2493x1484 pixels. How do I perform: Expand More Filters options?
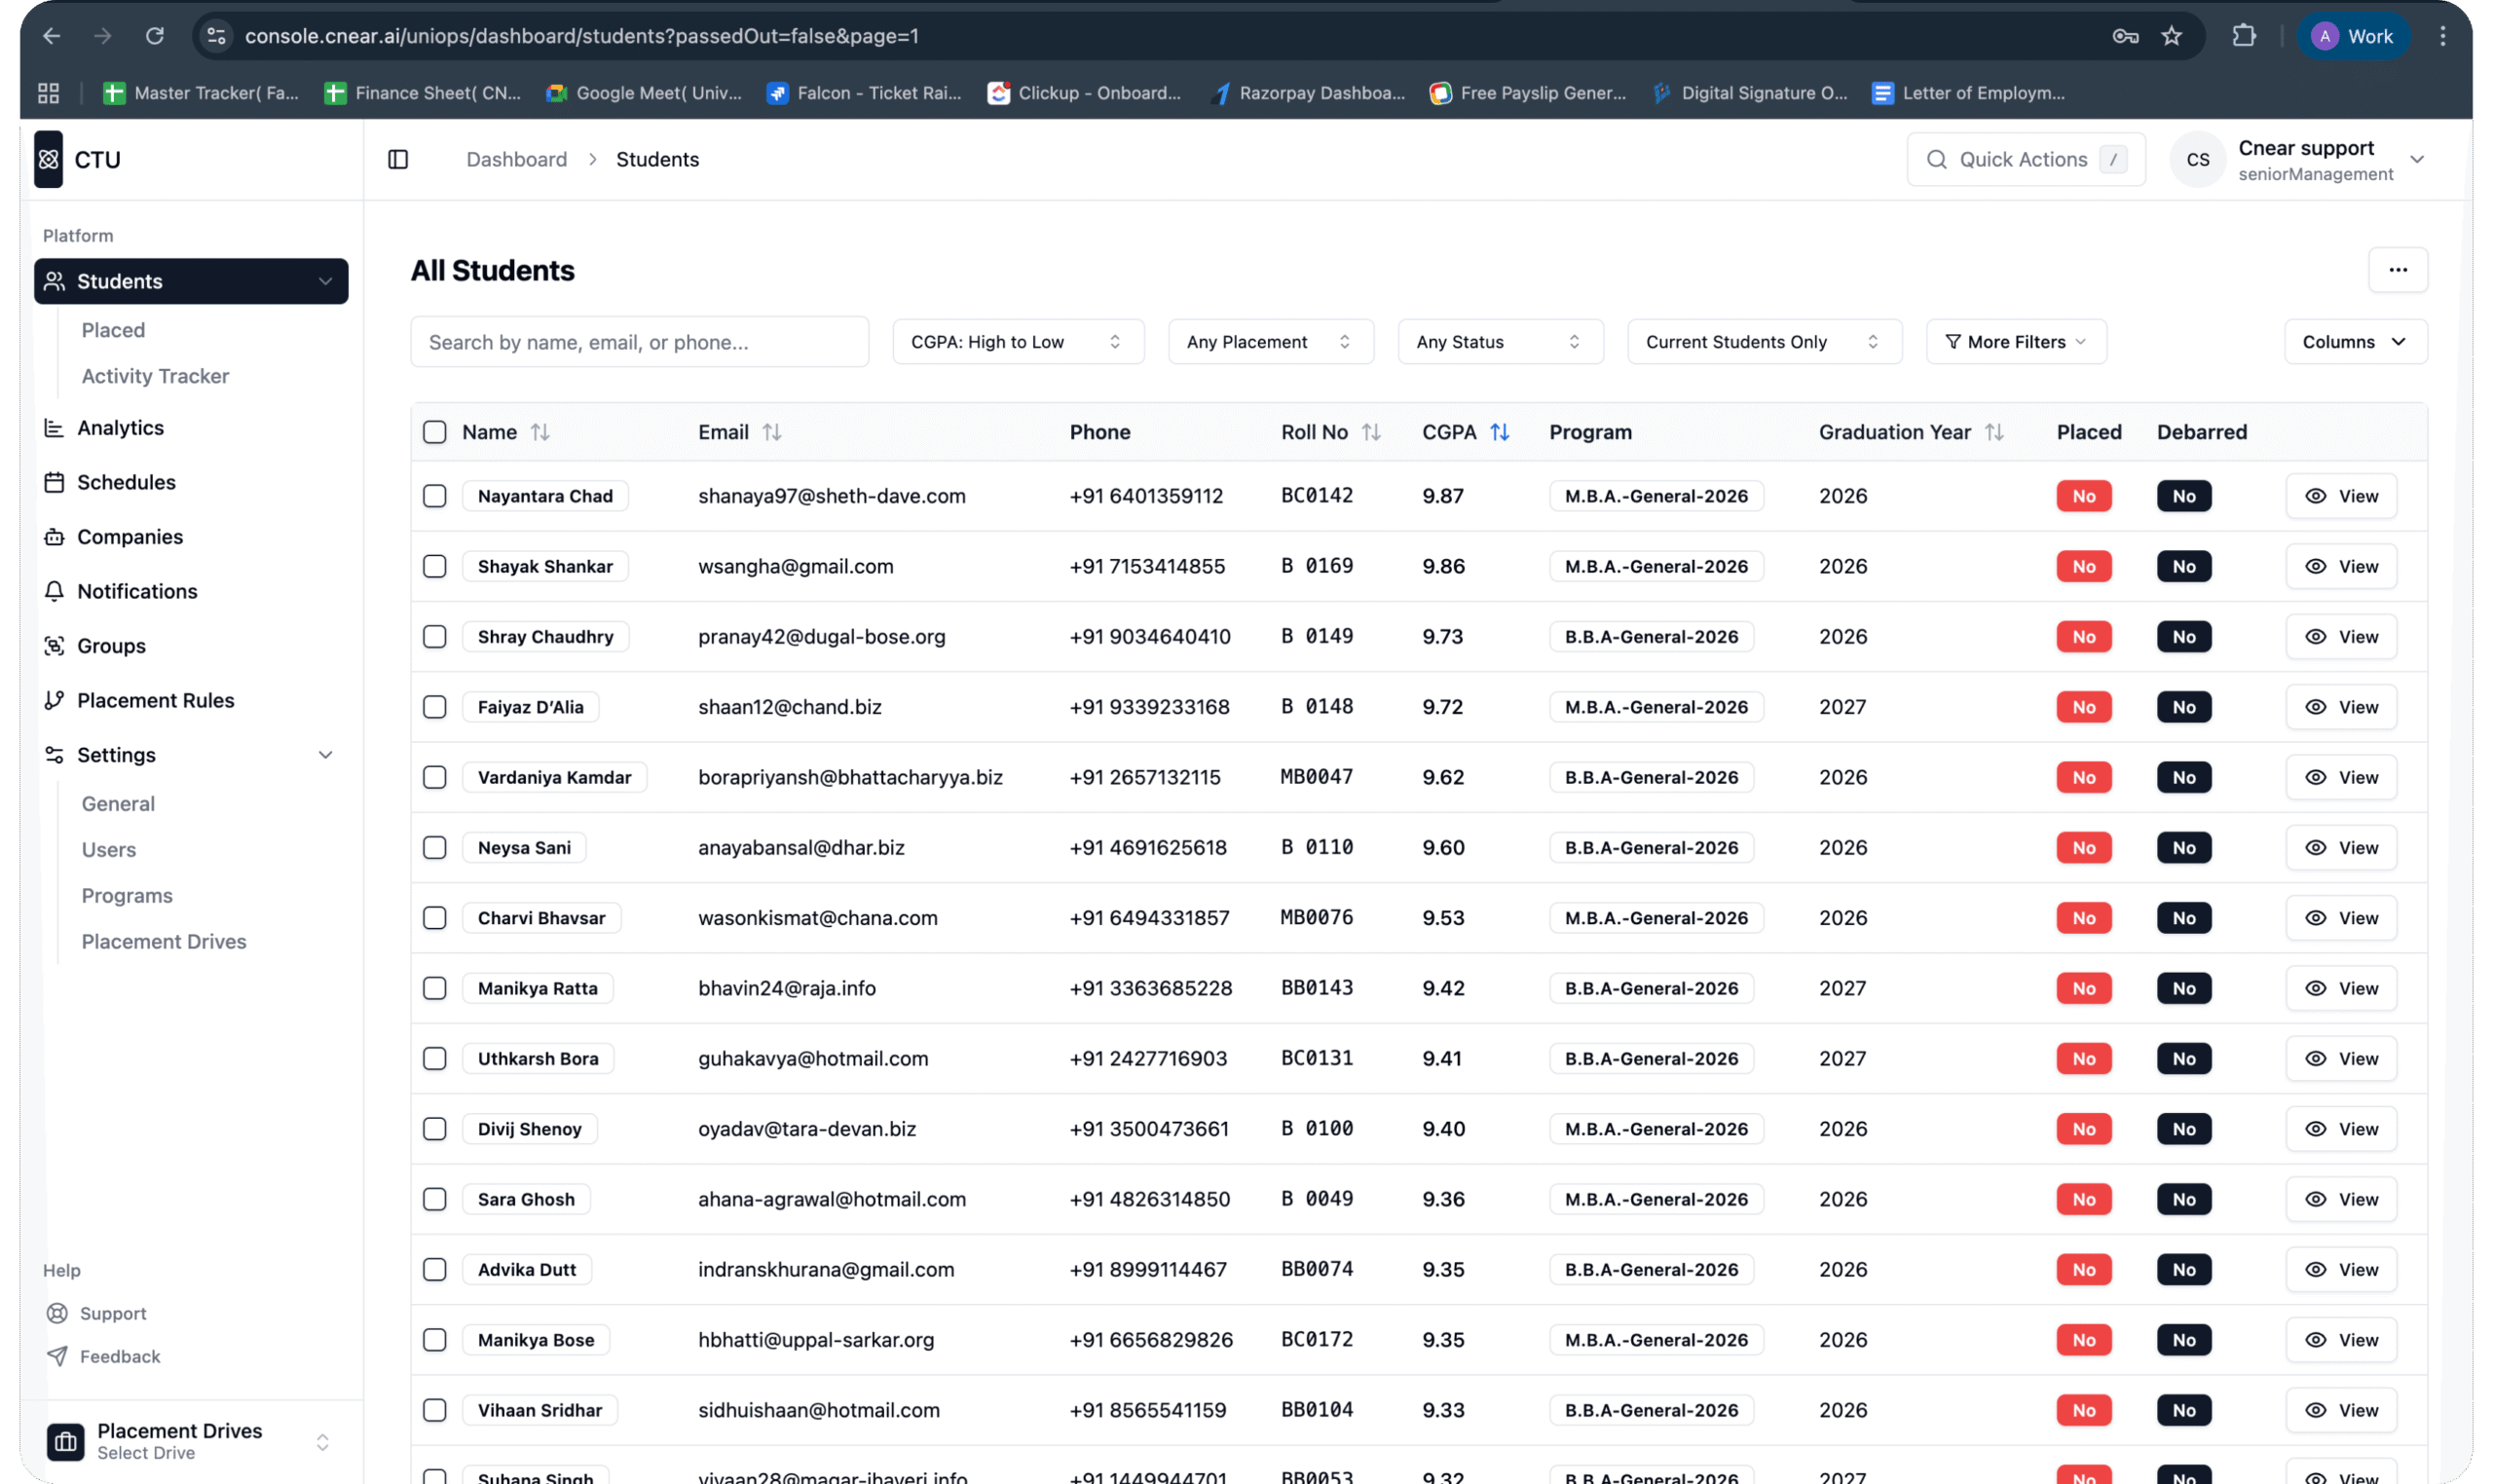(2015, 342)
